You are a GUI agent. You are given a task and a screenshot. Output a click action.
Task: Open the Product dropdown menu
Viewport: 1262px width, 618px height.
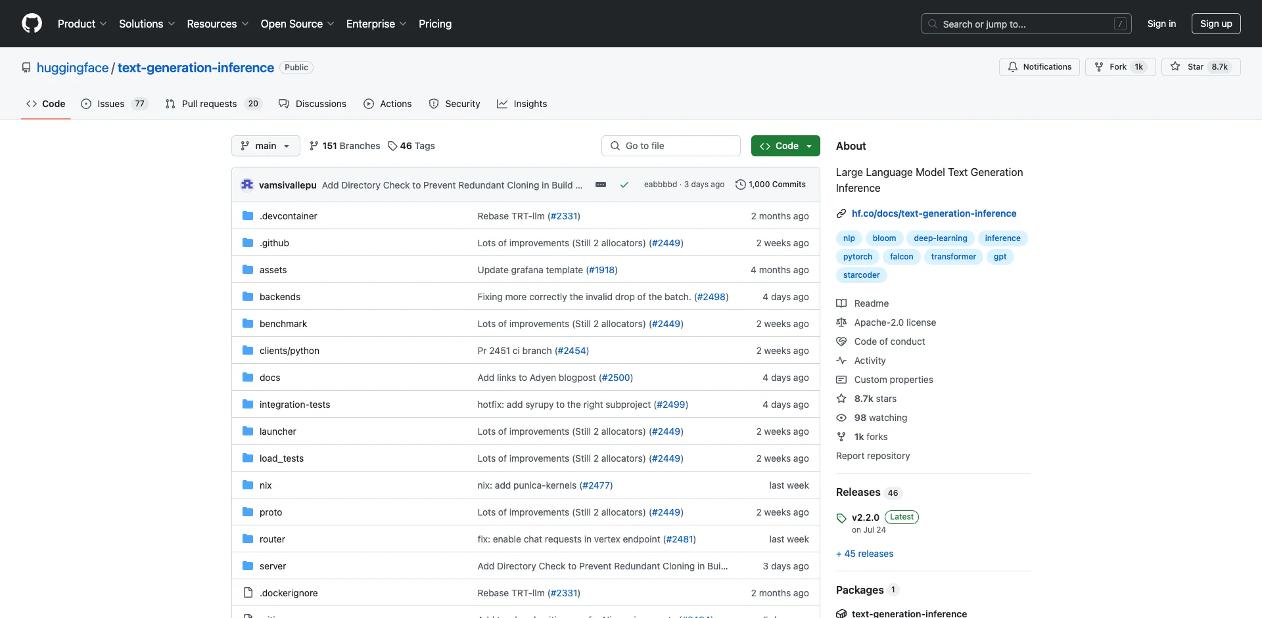click(x=82, y=24)
